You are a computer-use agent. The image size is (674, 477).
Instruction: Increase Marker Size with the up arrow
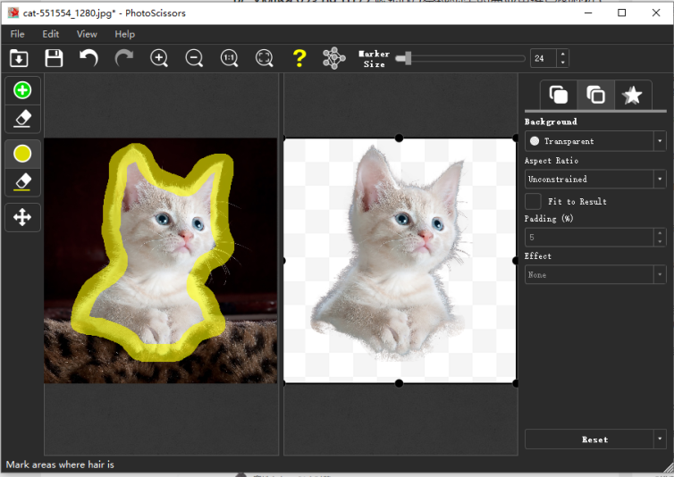(562, 54)
